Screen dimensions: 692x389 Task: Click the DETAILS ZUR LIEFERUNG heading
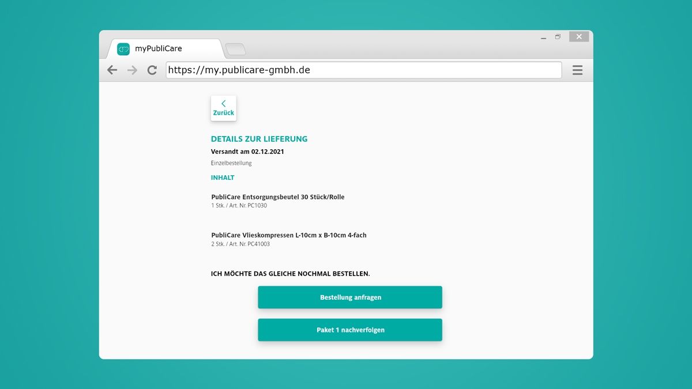click(x=259, y=139)
